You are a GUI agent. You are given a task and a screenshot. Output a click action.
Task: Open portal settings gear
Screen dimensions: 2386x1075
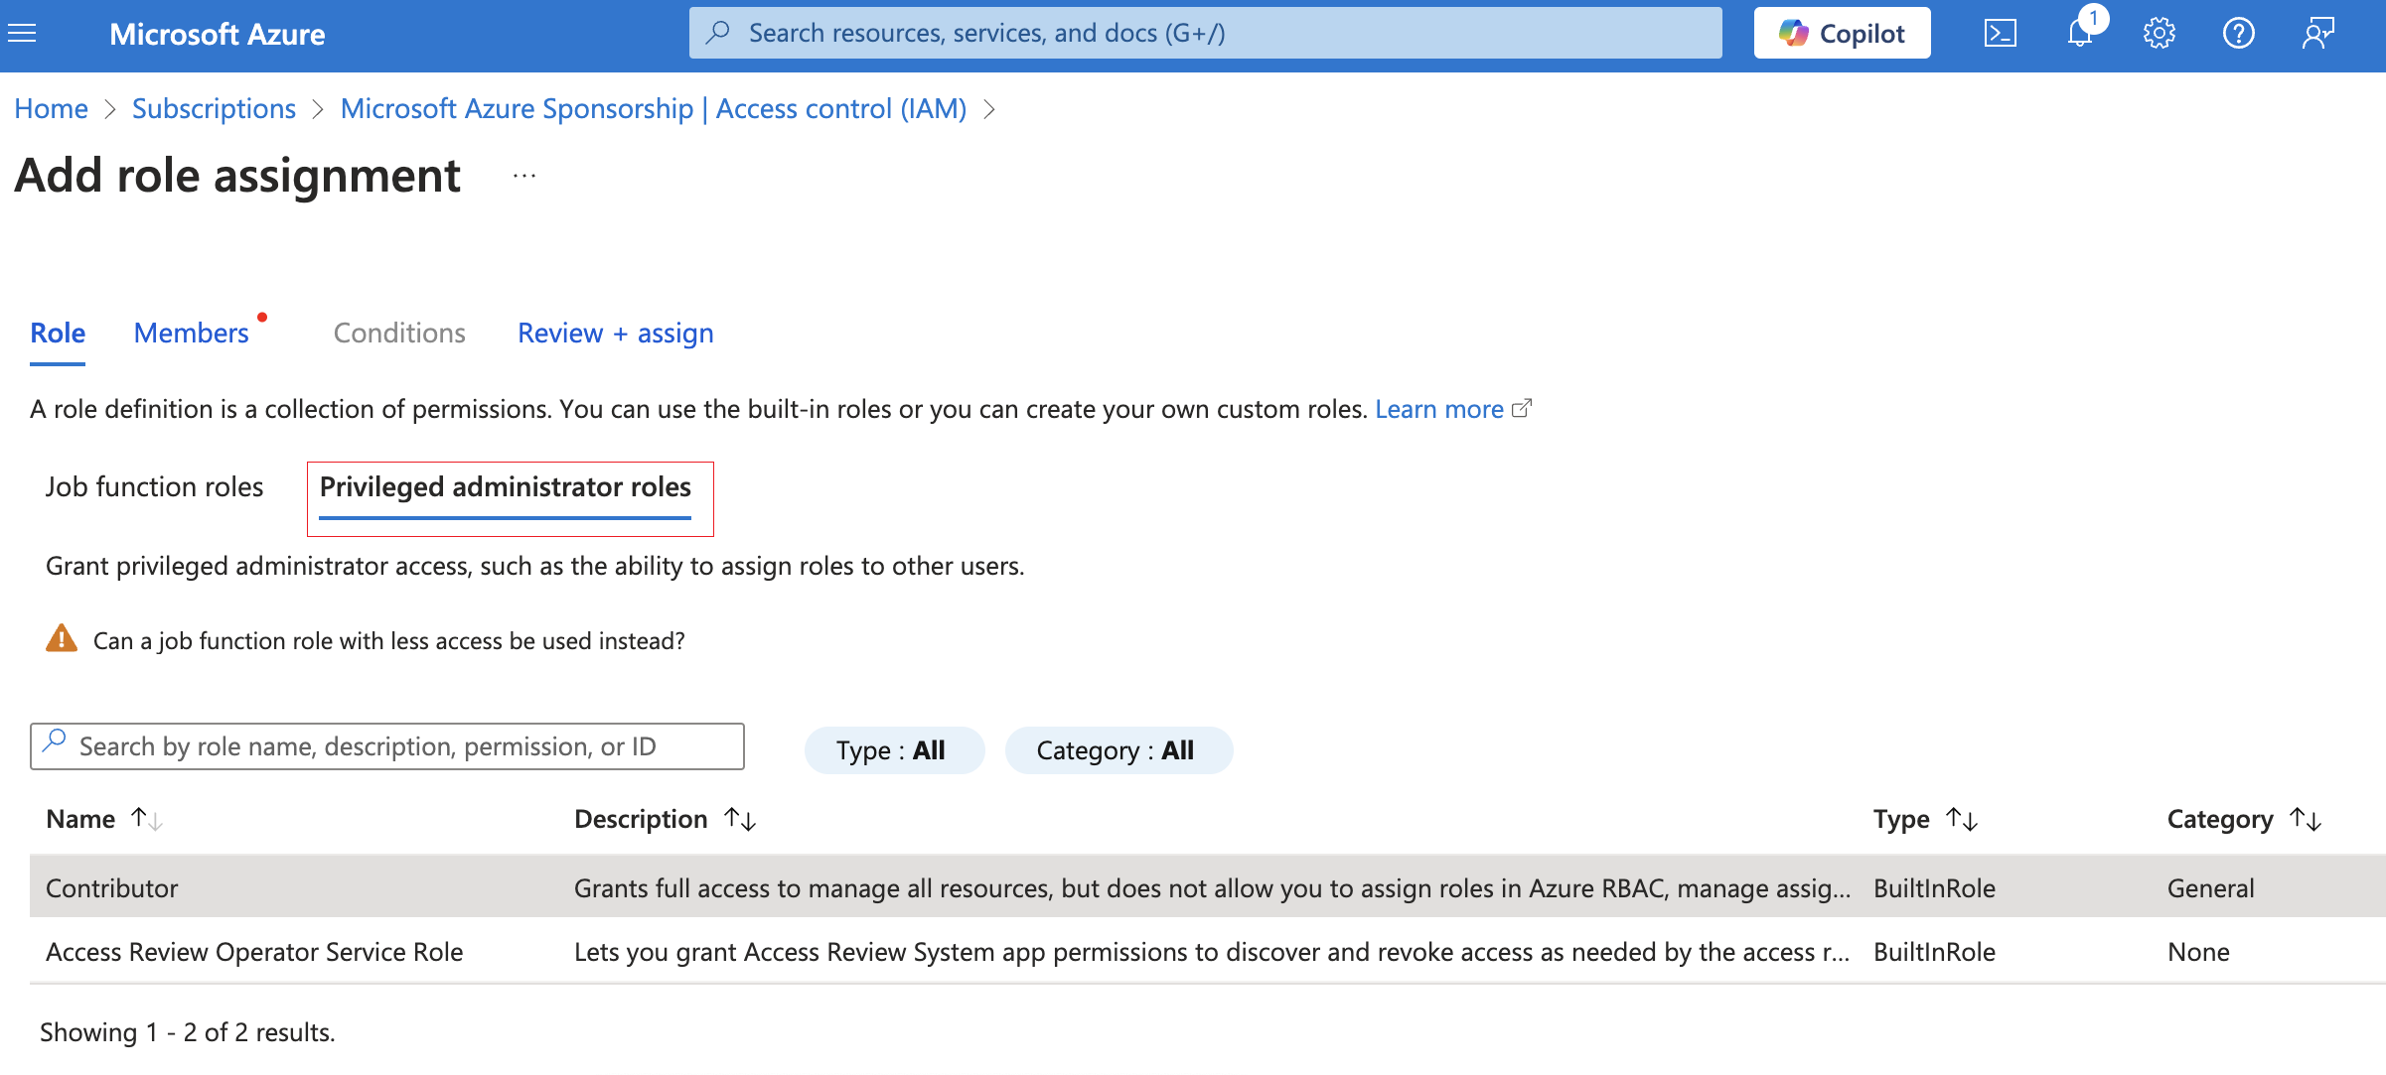[x=2159, y=34]
